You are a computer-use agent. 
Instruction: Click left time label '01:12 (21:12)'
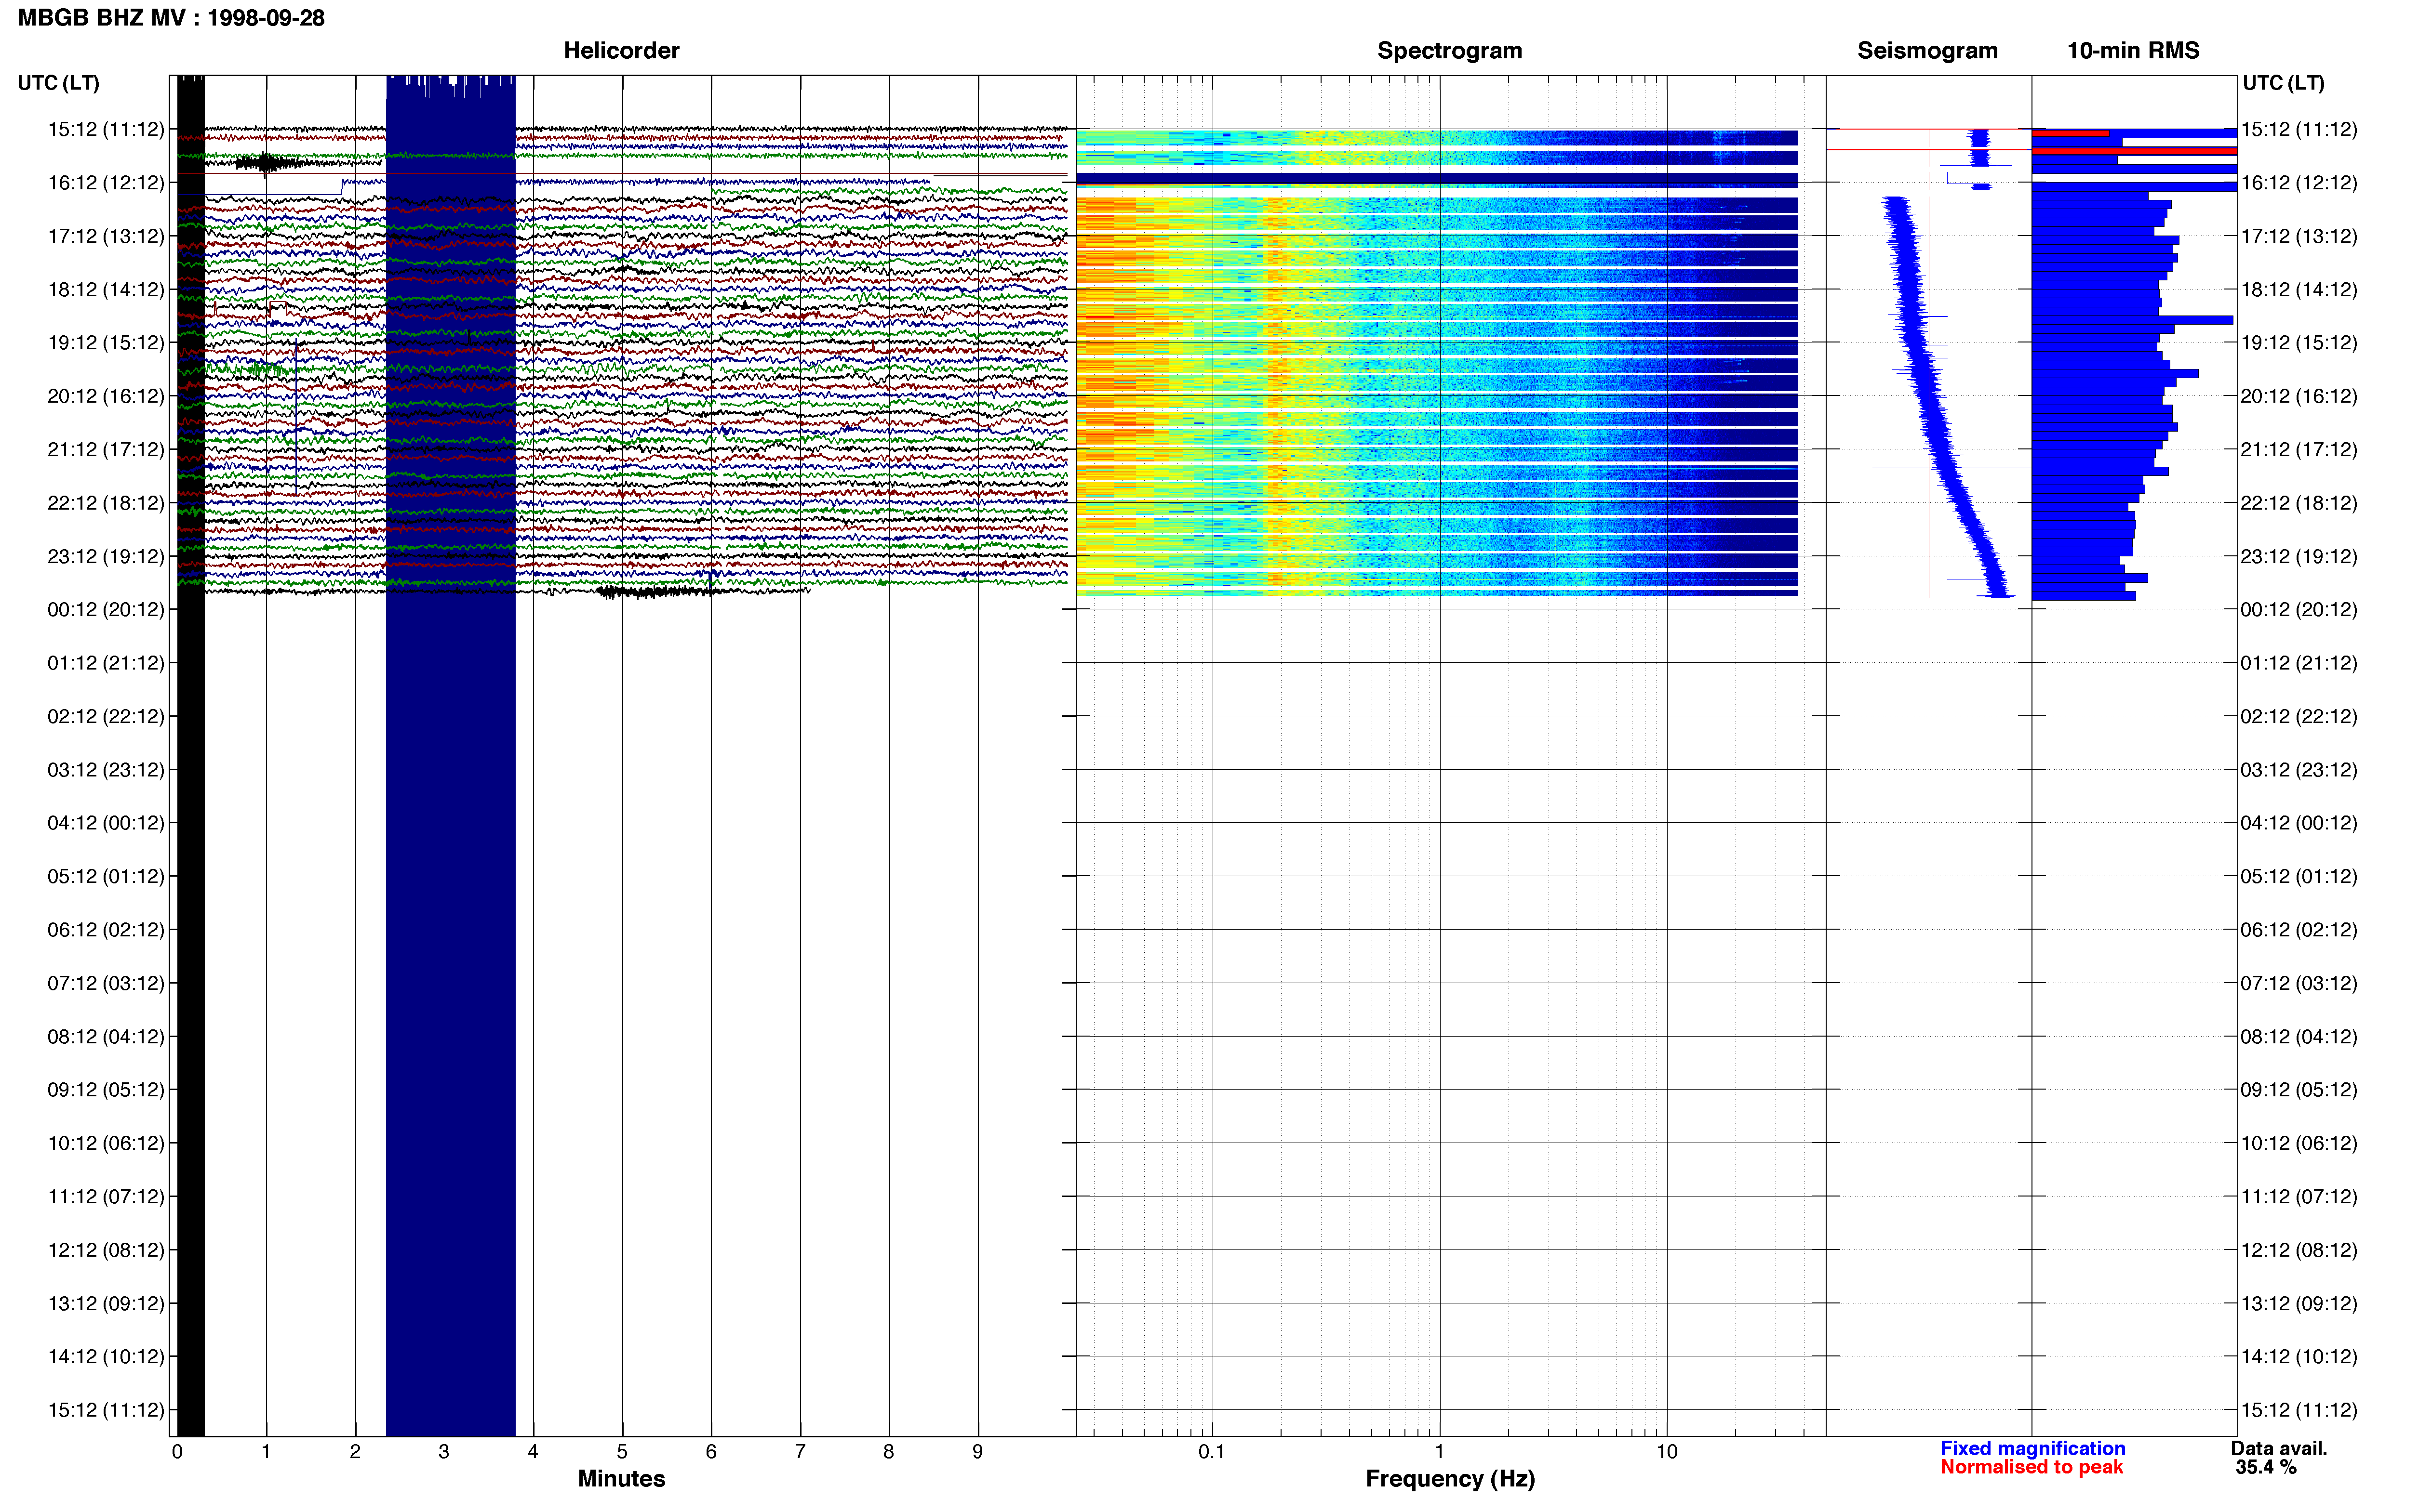click(106, 663)
